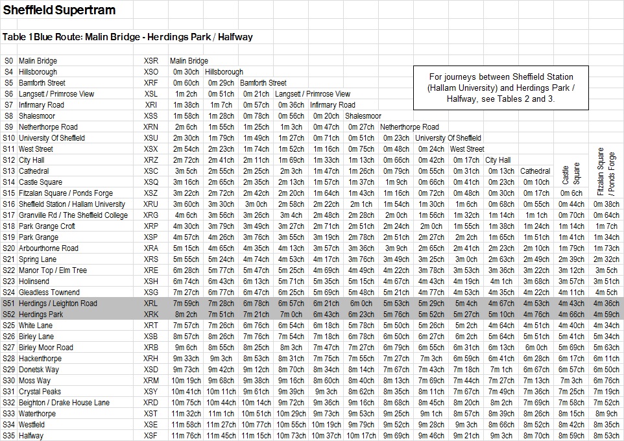Select the 0m 30ch cell in Hillsborough row
This screenshot has height=441, width=624.
tap(186, 72)
